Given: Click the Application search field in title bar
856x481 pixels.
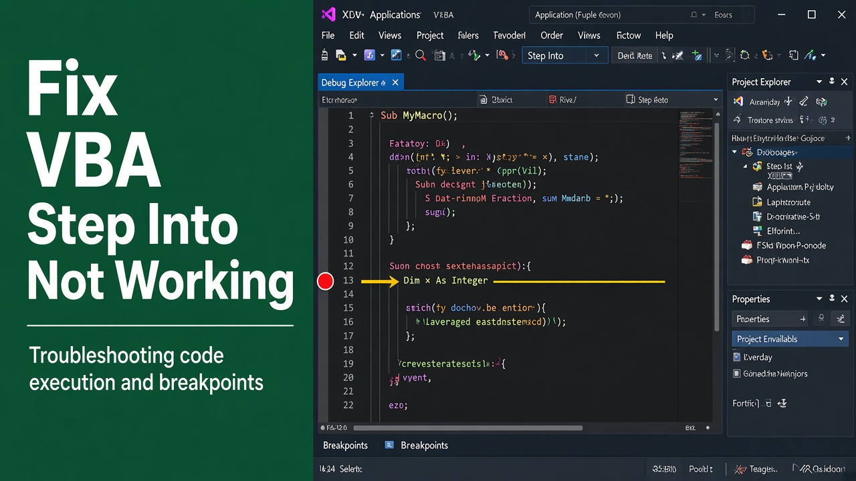Looking at the screenshot, I should click(x=642, y=15).
